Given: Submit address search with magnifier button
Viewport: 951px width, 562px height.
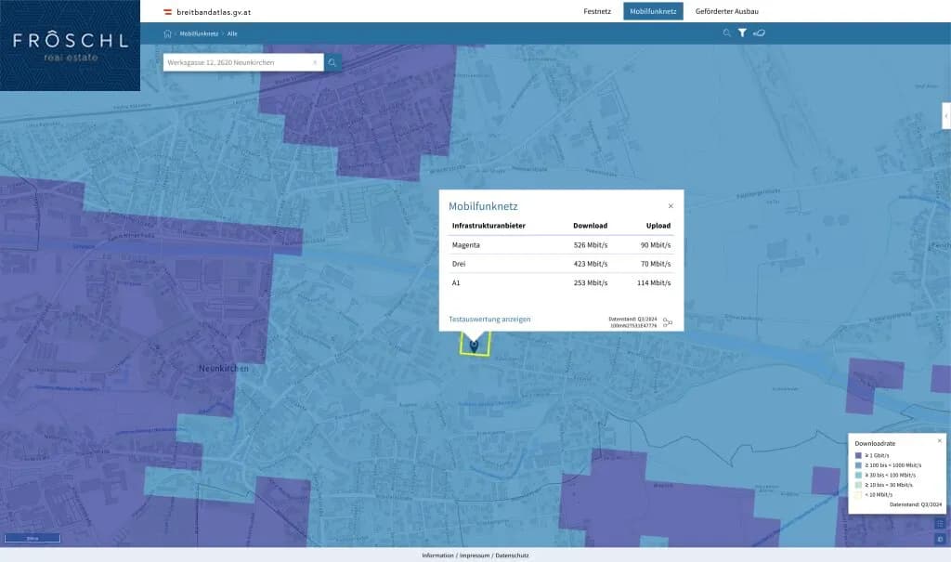Looking at the screenshot, I should pos(332,62).
